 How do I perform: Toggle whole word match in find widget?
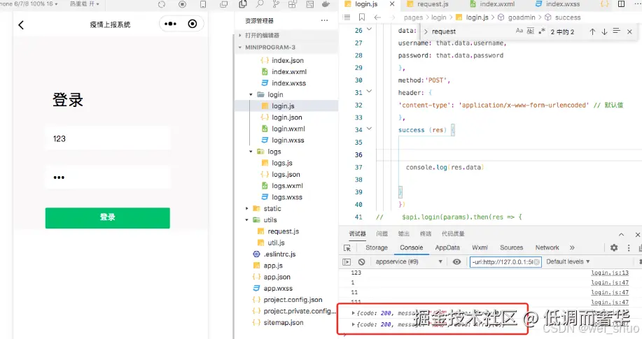[530, 31]
